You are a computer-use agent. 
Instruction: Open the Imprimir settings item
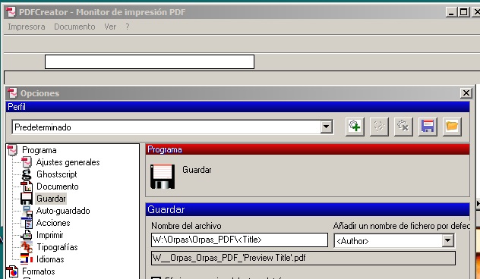[x=50, y=235]
